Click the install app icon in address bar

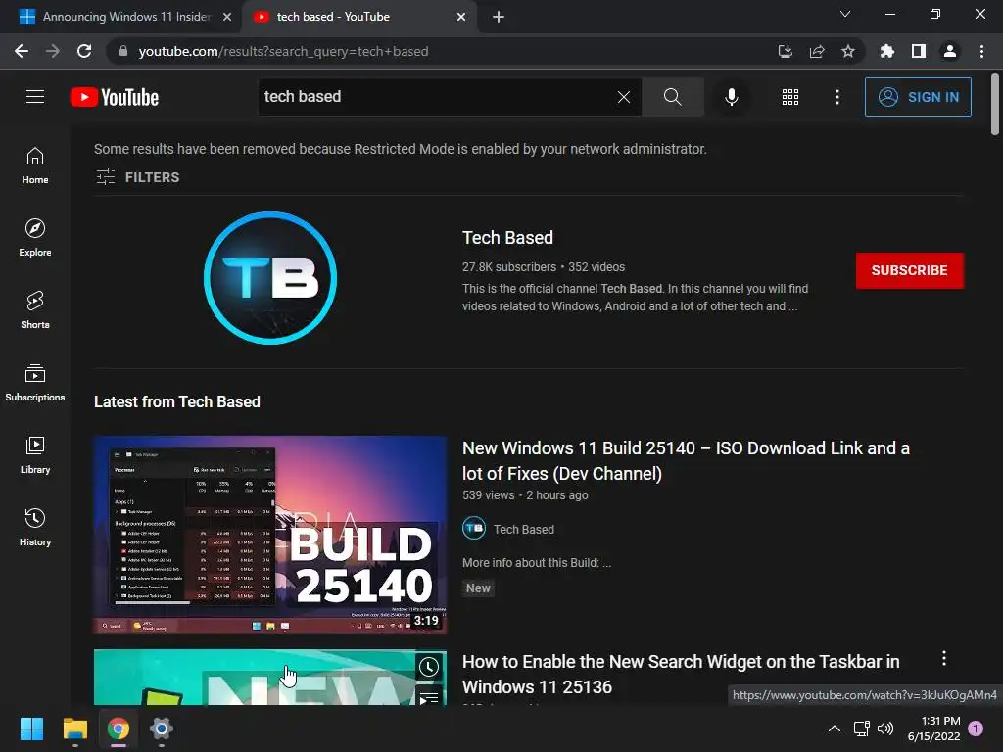785,51
